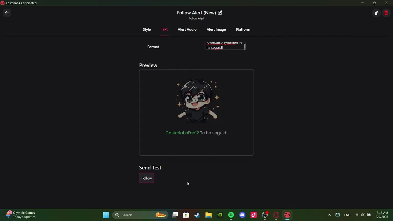Open File Explorer from the taskbar
This screenshot has width=393, height=221.
[208, 215]
